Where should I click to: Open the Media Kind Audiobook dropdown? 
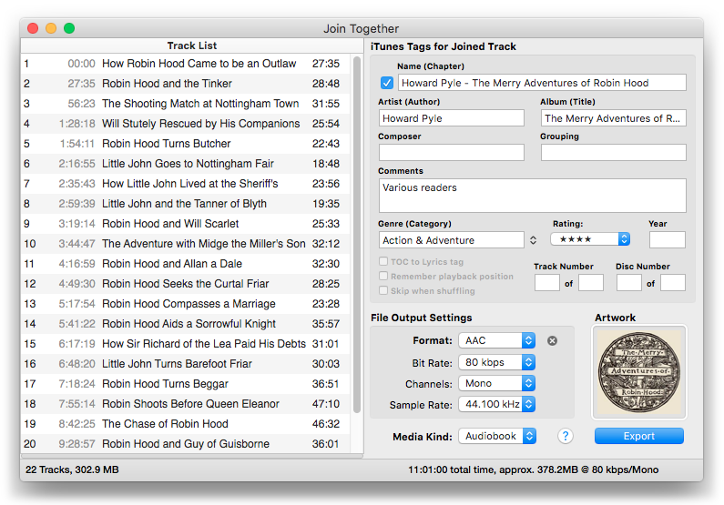[x=497, y=436]
